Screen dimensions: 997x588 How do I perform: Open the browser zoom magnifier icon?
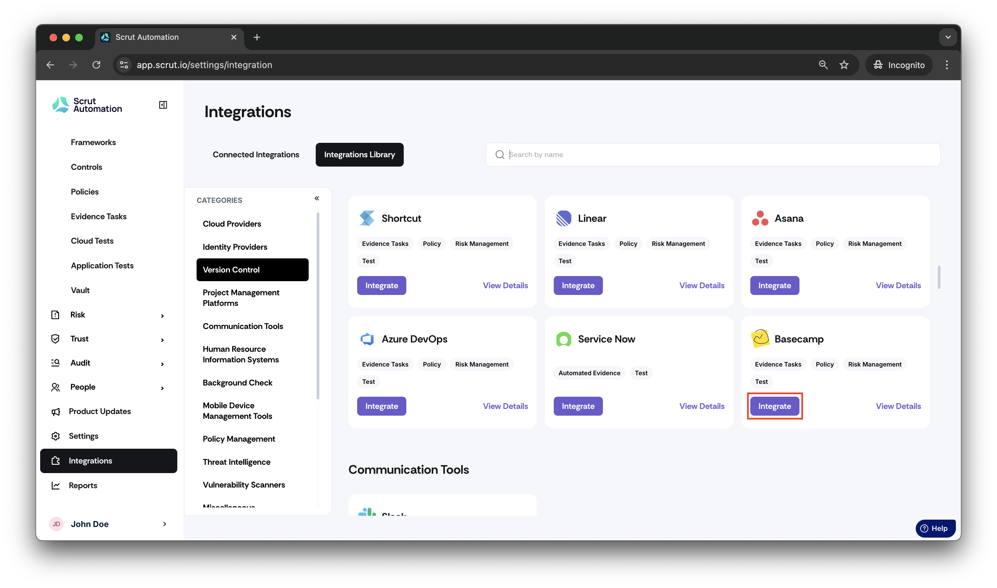(x=823, y=65)
